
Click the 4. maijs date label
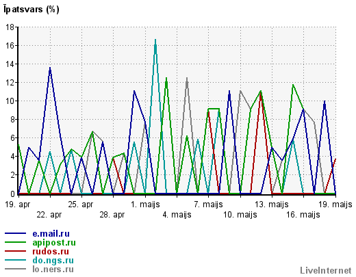177,215
